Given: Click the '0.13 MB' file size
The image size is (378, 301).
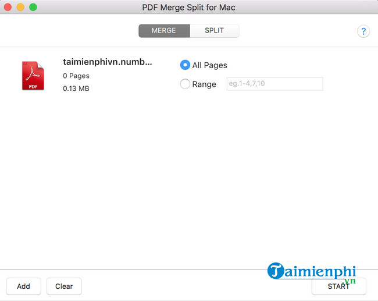Looking at the screenshot, I should (x=76, y=88).
